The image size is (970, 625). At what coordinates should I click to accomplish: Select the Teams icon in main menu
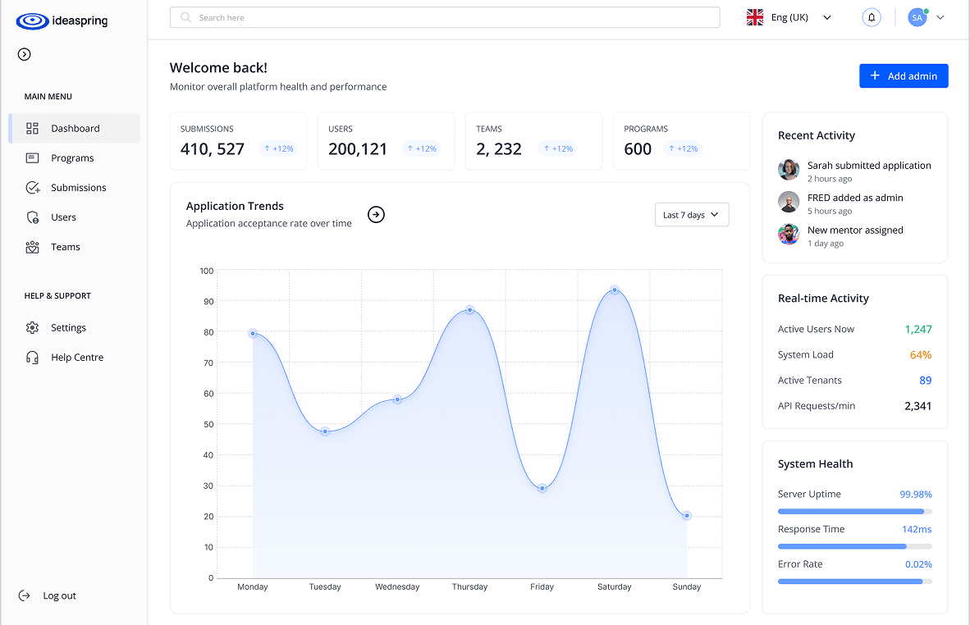click(31, 246)
